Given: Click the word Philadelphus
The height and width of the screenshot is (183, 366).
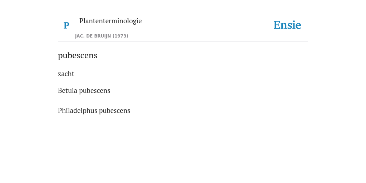Looking at the screenshot, I should [x=78, y=111].
